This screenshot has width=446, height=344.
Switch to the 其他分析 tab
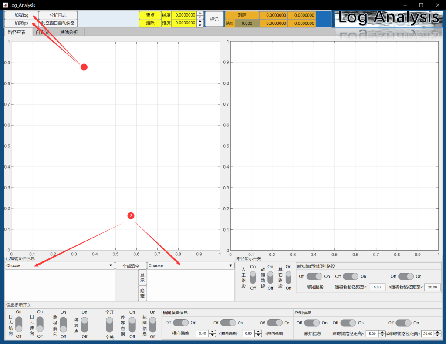[69, 32]
